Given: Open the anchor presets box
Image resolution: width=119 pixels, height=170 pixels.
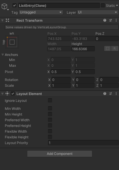Looking at the screenshot, I should click(x=12, y=42).
